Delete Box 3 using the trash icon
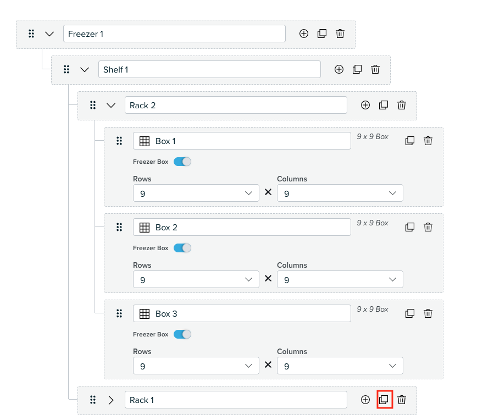Viewport: 494px width, 420px height. pyautogui.click(x=428, y=313)
